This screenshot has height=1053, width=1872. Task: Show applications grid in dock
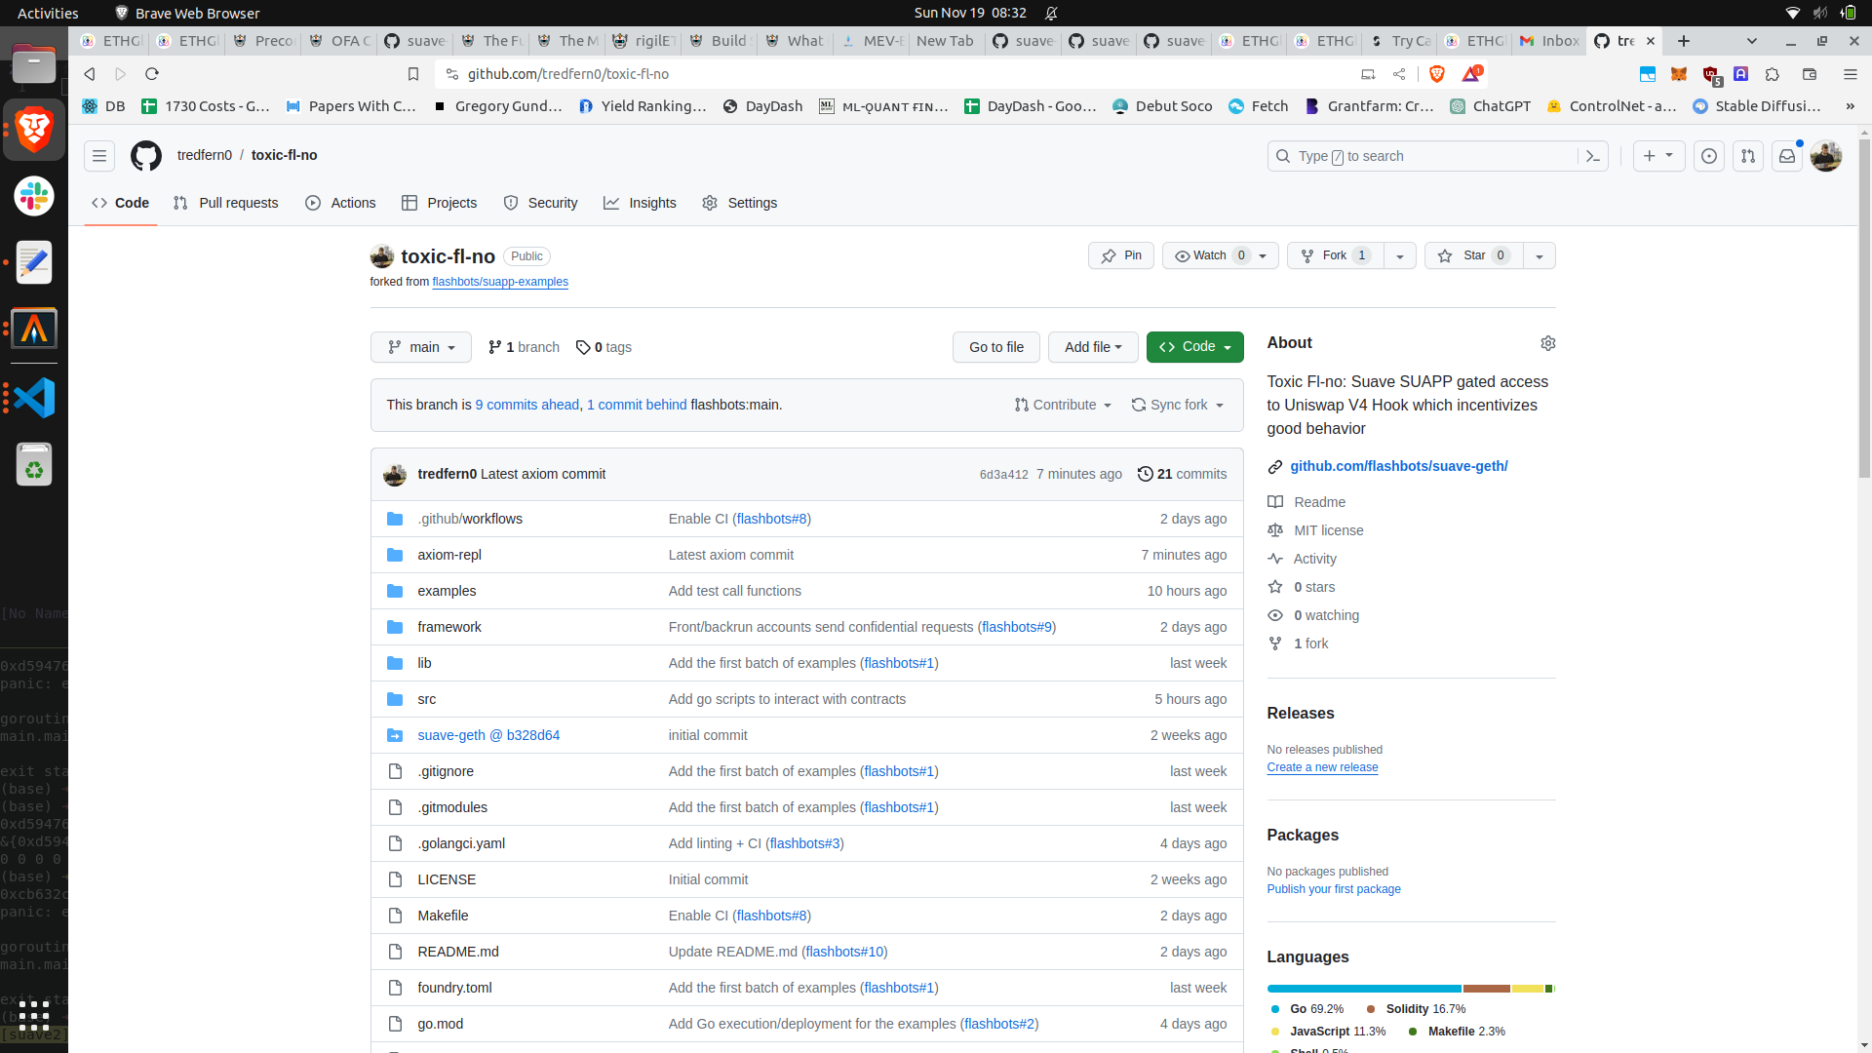pyautogui.click(x=34, y=1015)
